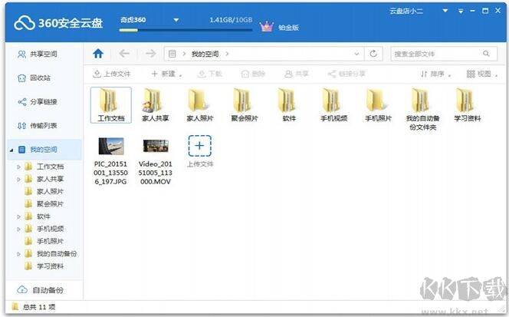Screen dimensions: 509x317
Task: Click the platinum crown membership icon
Action: 267,26
